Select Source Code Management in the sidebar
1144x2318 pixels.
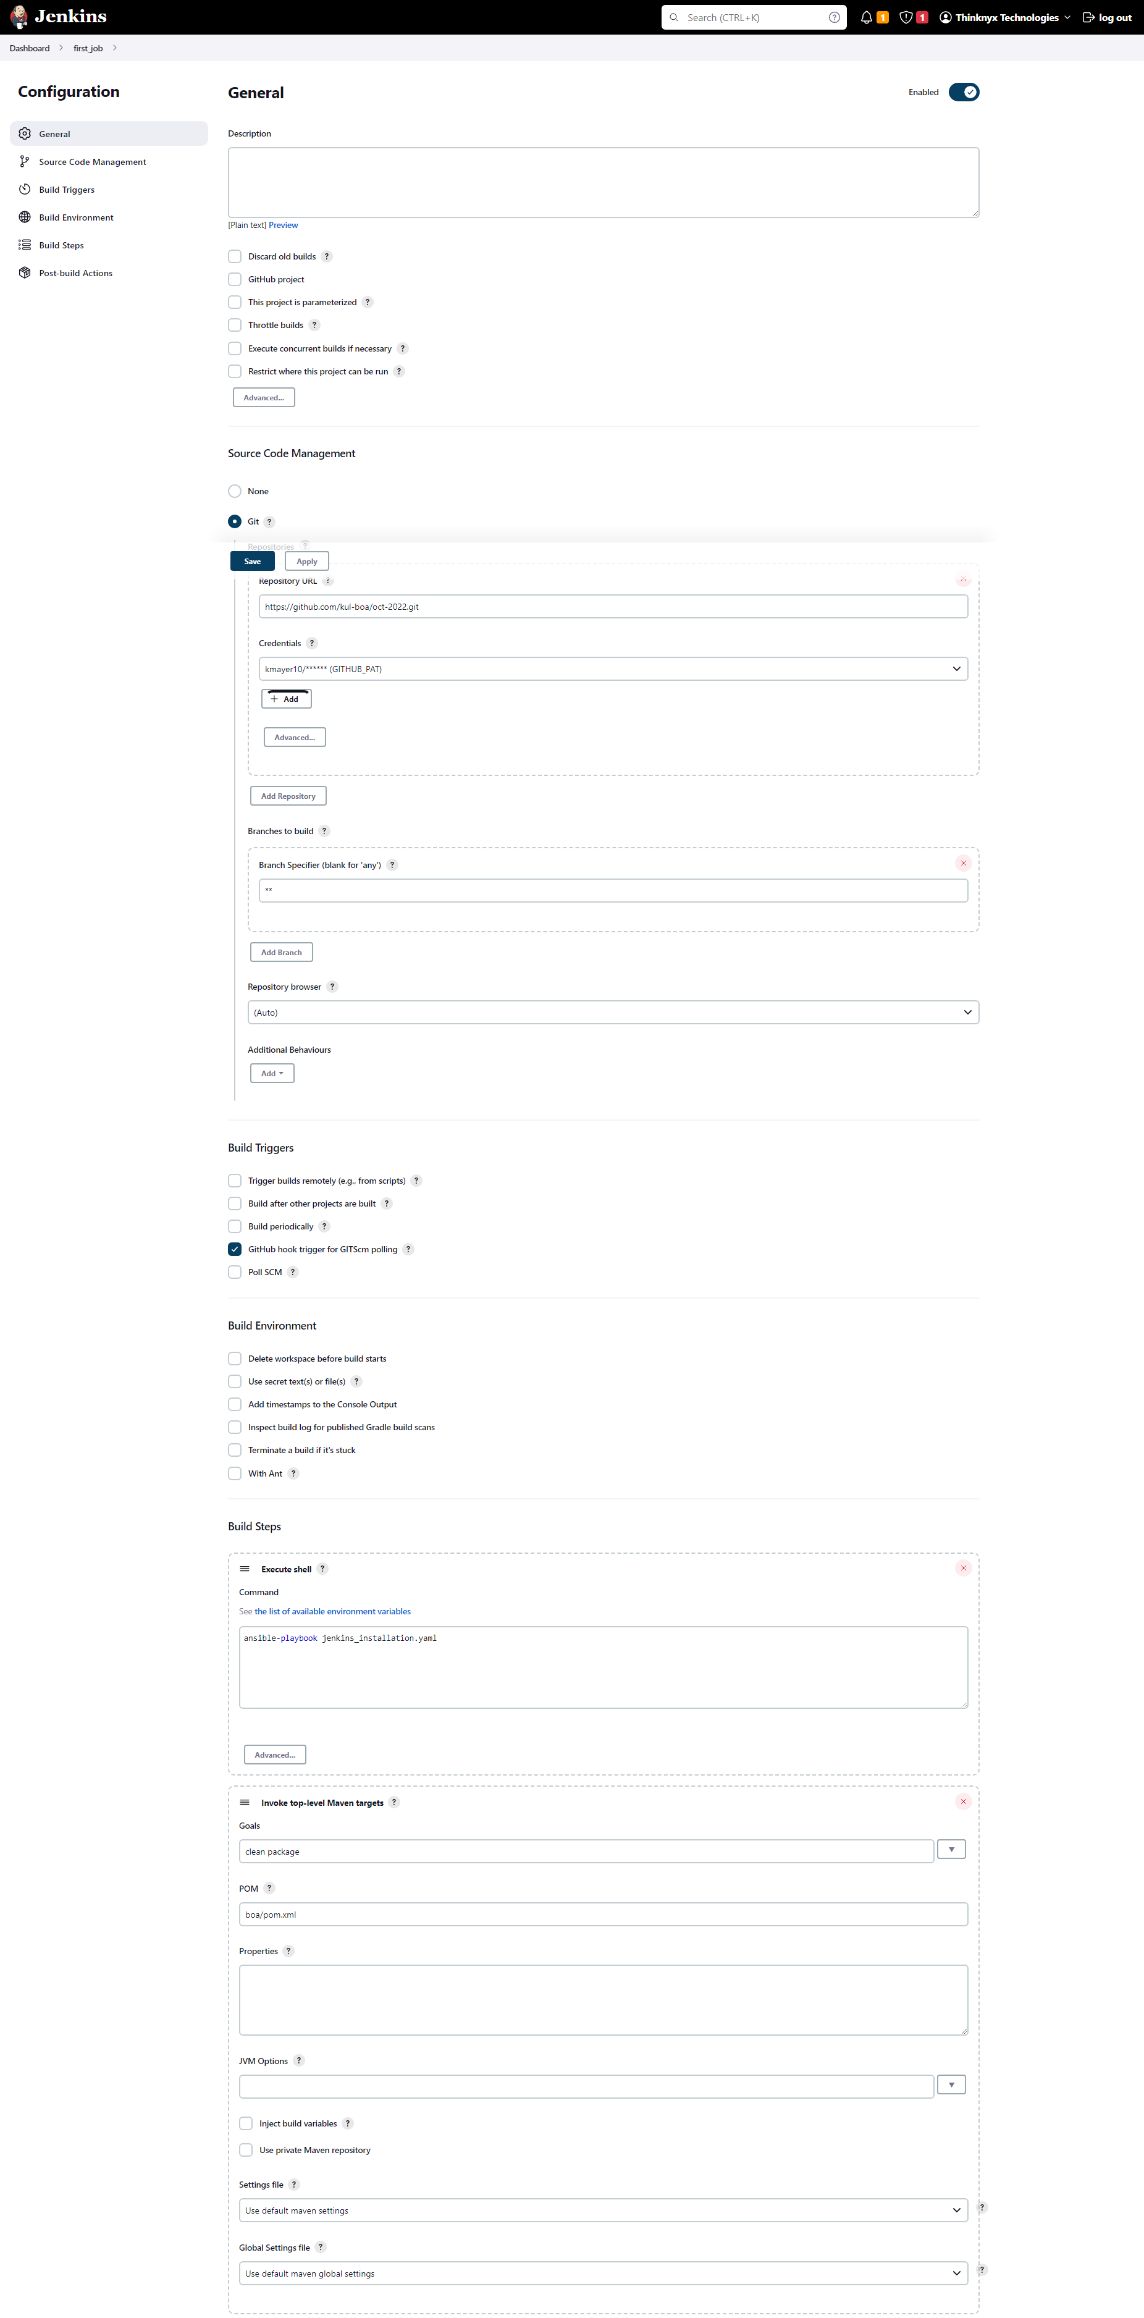[92, 161]
